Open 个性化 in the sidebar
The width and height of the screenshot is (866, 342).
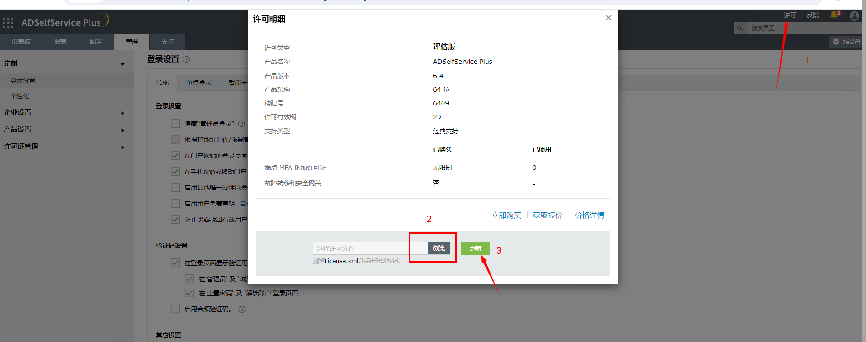(20, 96)
